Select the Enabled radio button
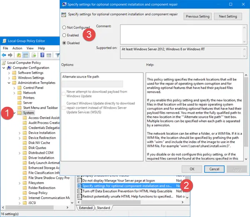 tap(64, 35)
